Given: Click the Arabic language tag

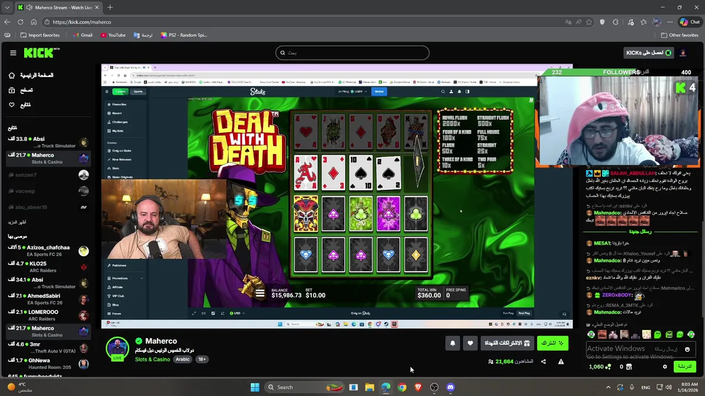Looking at the screenshot, I should (182, 359).
